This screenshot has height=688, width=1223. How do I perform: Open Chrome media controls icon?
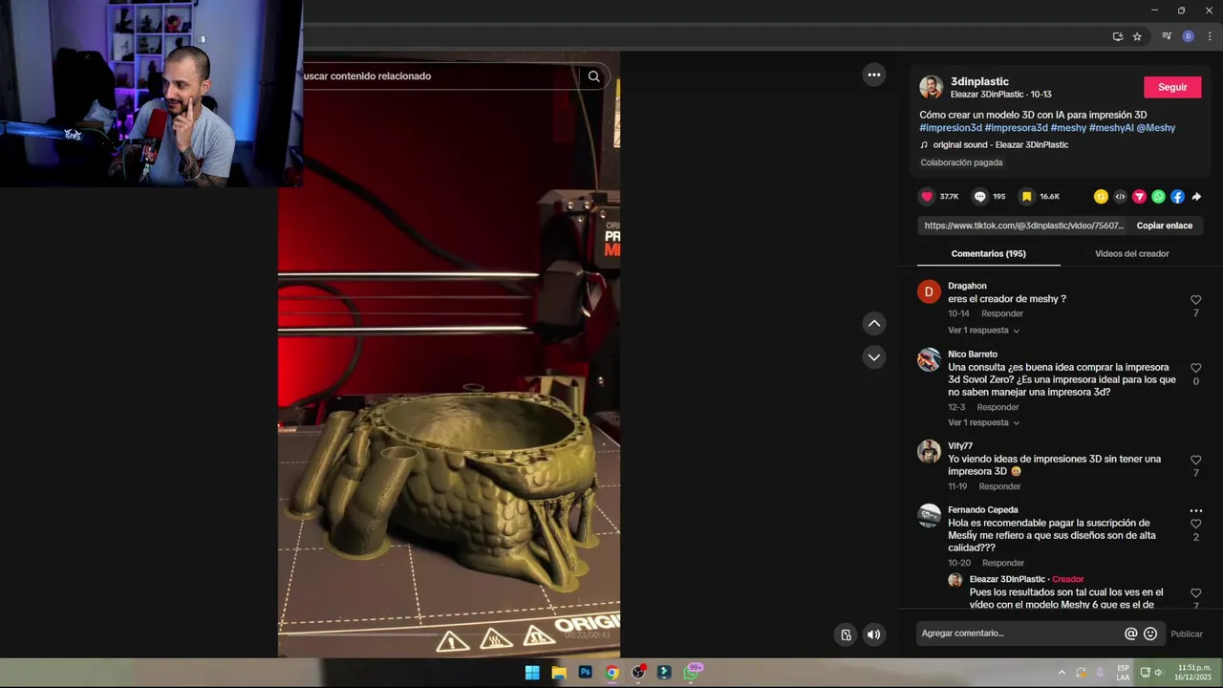point(1167,36)
